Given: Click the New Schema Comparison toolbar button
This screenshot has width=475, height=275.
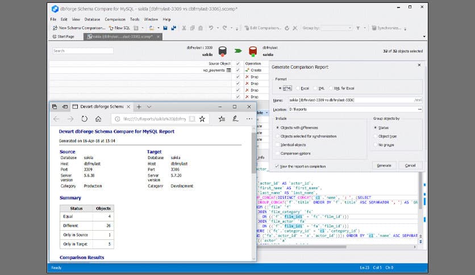Looking at the screenshot, I should pos(79,28).
